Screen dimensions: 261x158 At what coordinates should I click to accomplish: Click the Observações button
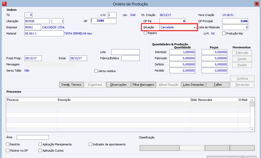[x=118, y=85]
